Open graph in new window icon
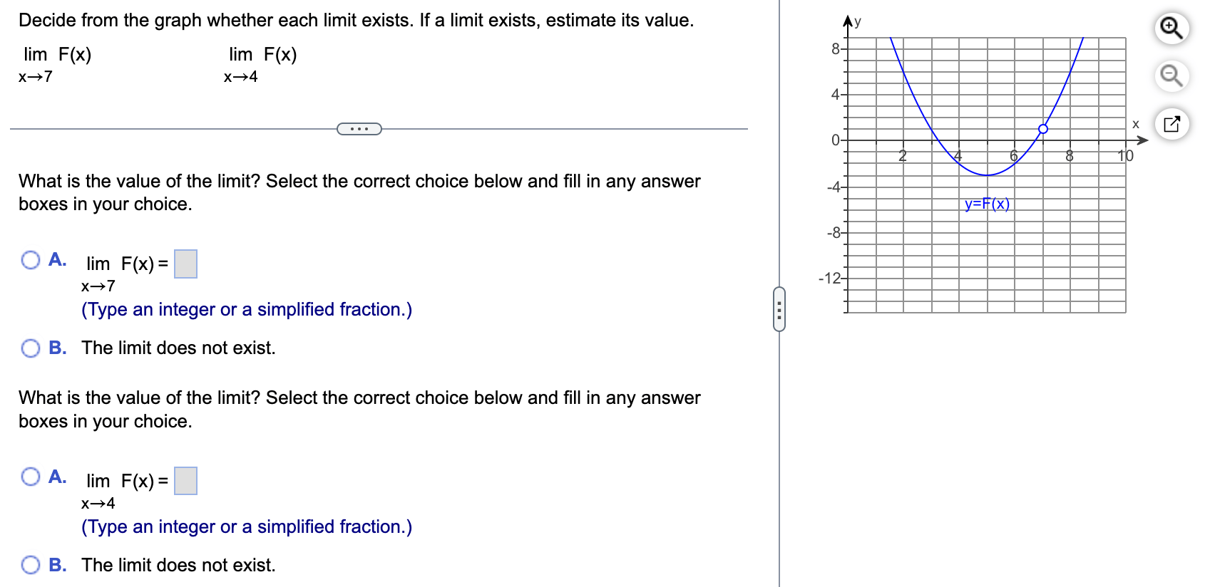1215x587 pixels. pyautogui.click(x=1172, y=123)
